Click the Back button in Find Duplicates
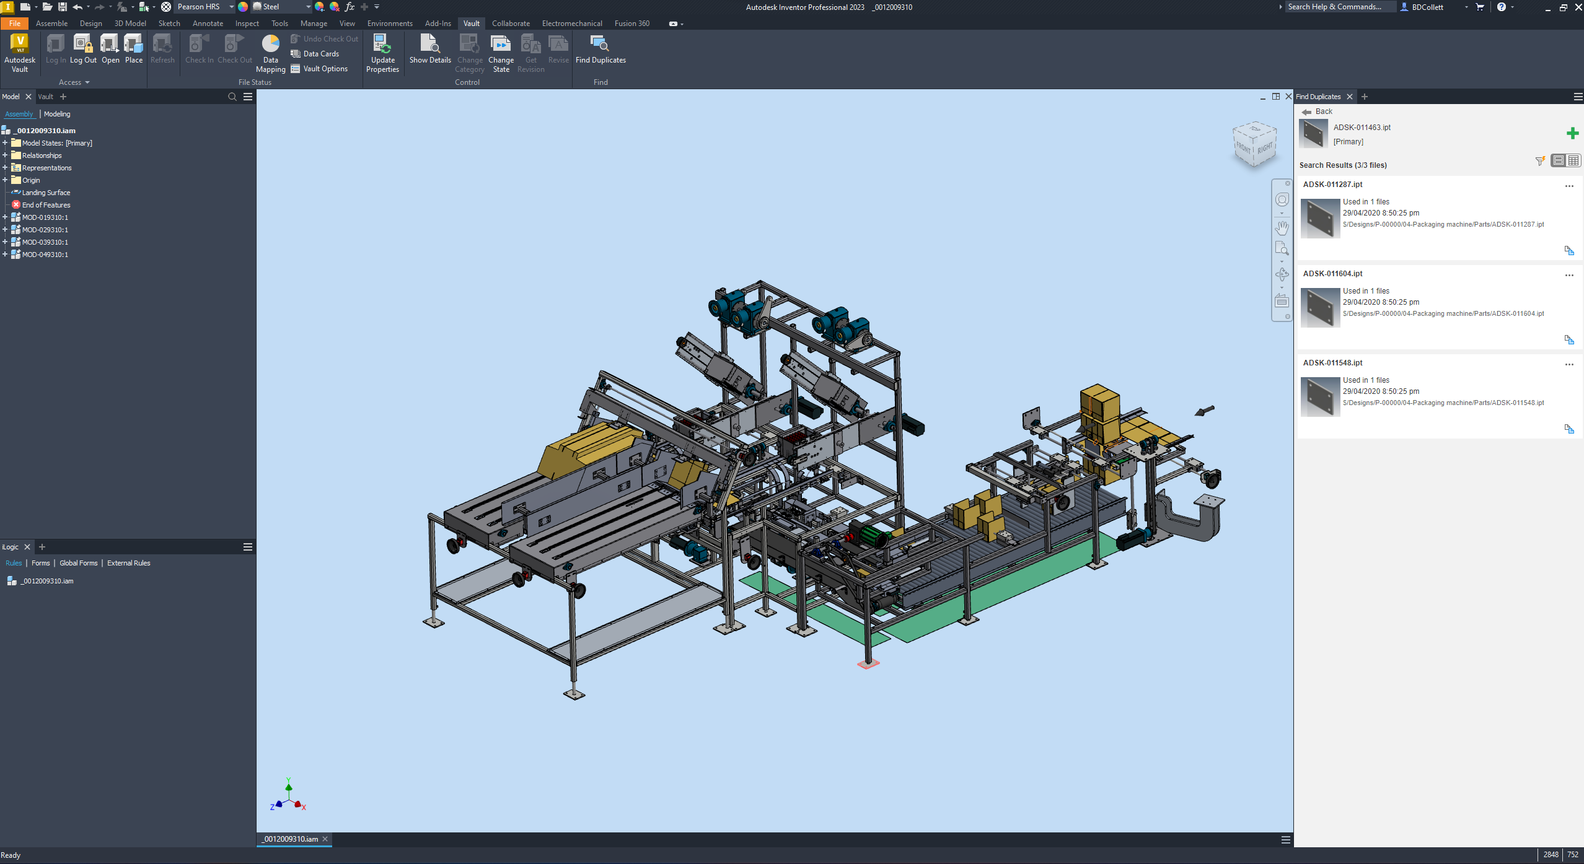Image resolution: width=1584 pixels, height=864 pixels. coord(1318,111)
